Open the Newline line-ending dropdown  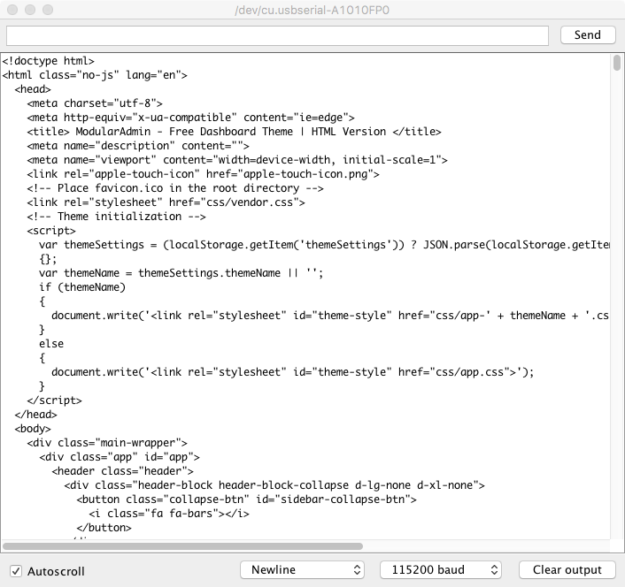(303, 570)
